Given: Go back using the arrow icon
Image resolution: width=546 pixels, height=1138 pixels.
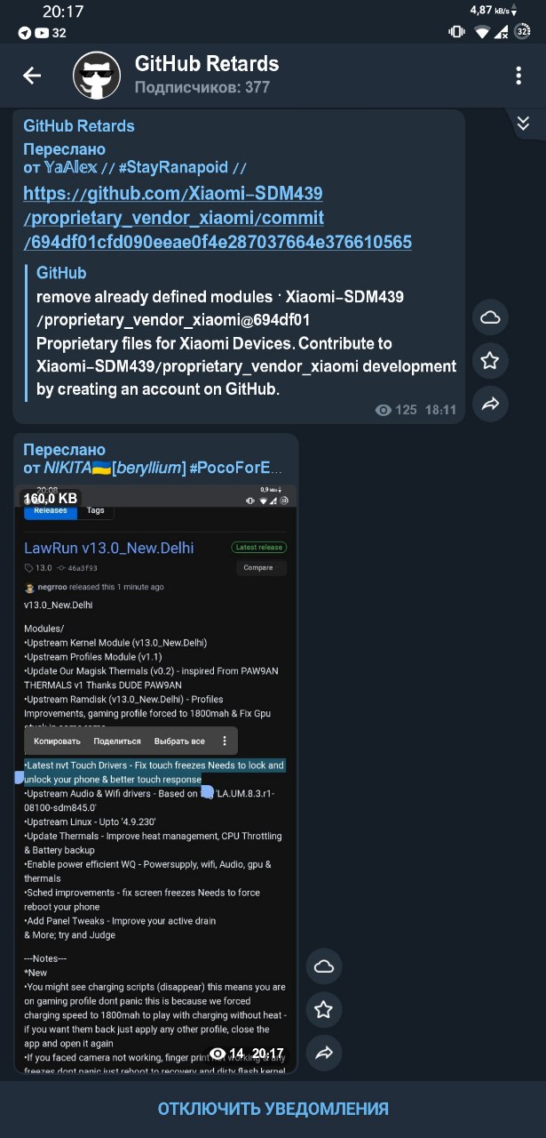Looking at the screenshot, I should [32, 76].
